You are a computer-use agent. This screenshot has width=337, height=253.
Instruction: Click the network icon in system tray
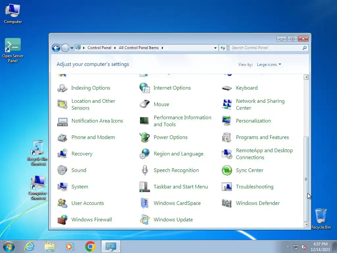(x=296, y=247)
